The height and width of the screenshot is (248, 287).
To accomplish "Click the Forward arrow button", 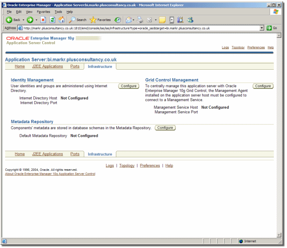I will point(30,20).
